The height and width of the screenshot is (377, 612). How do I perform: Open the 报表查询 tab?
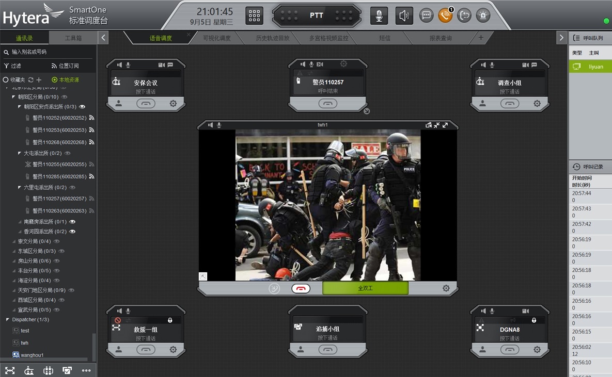(x=440, y=38)
